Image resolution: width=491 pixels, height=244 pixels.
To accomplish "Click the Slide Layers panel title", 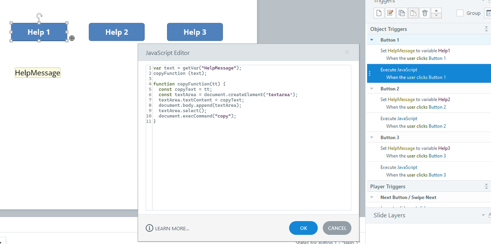I will (x=389, y=215).
